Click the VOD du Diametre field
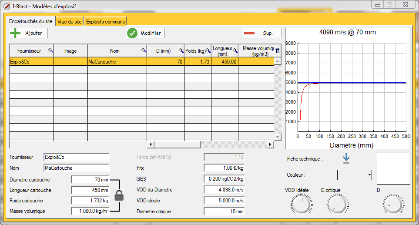The height and width of the screenshot is (225, 419). pyautogui.click(x=224, y=190)
